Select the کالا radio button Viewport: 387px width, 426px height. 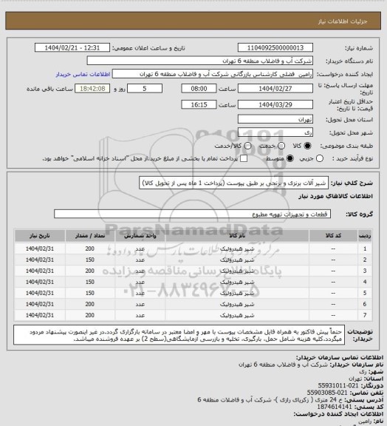pyautogui.click(x=307, y=146)
